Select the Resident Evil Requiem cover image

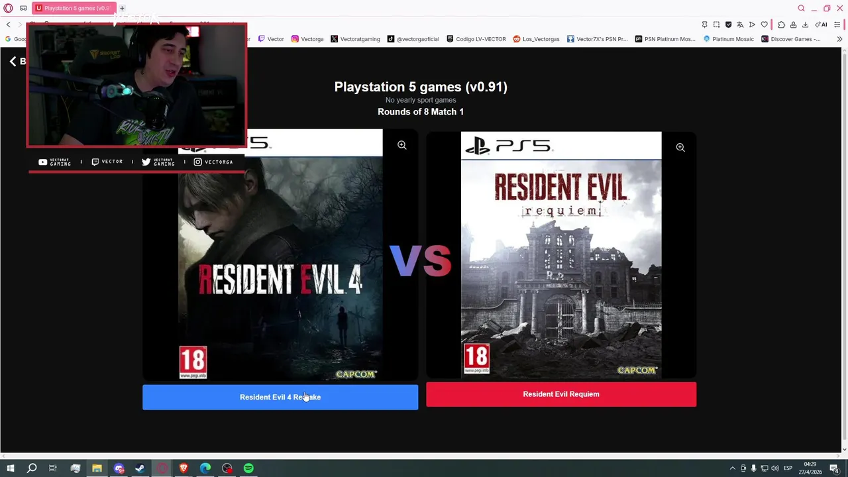click(561, 255)
